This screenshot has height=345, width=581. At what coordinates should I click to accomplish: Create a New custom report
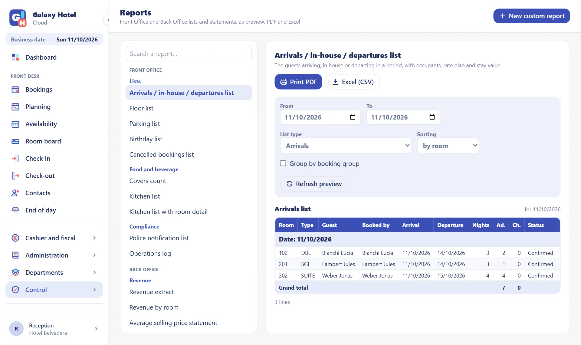(532, 16)
